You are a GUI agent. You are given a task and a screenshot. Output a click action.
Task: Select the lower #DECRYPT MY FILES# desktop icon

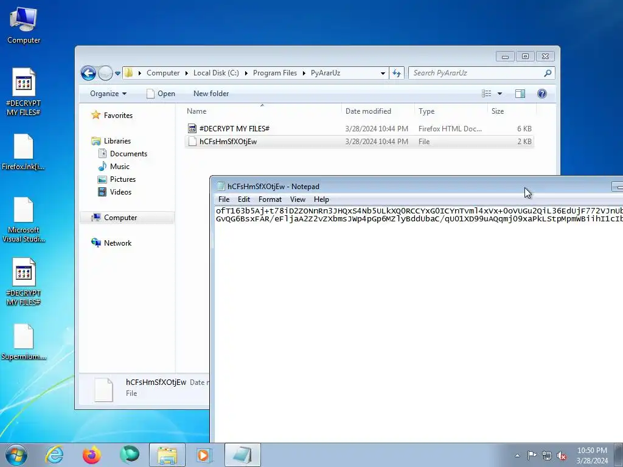coord(24,282)
